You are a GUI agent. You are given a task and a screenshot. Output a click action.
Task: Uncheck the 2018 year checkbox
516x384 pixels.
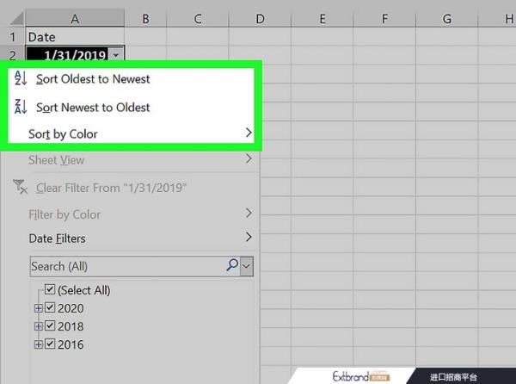pos(50,326)
